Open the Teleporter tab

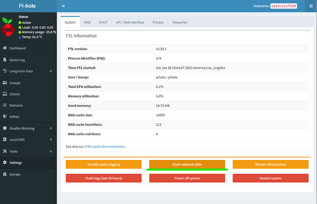point(180,22)
